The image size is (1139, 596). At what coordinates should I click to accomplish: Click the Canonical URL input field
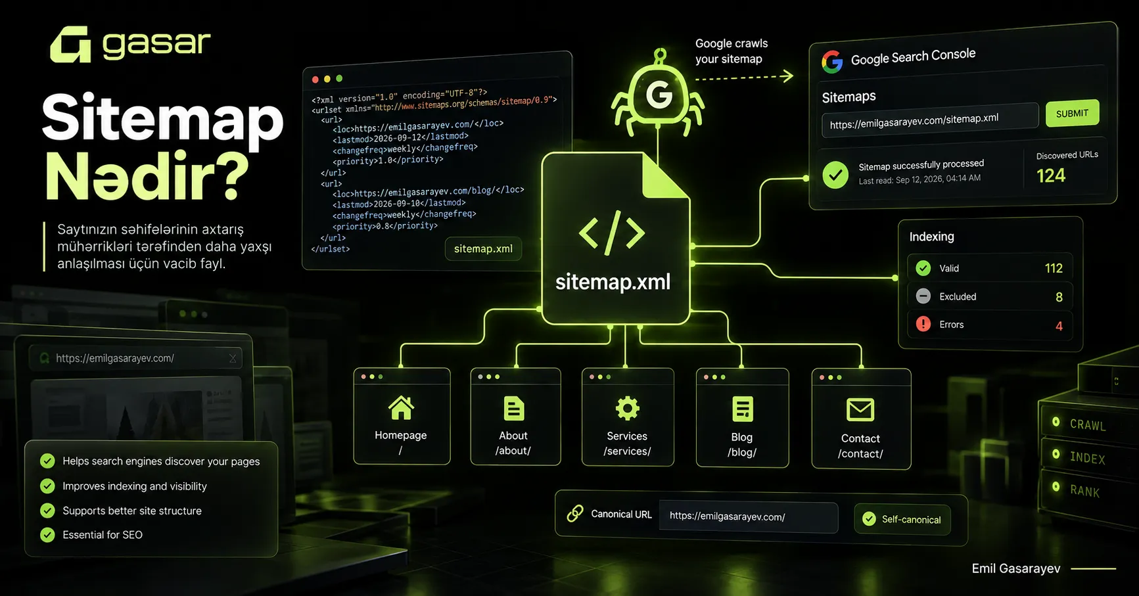(749, 516)
